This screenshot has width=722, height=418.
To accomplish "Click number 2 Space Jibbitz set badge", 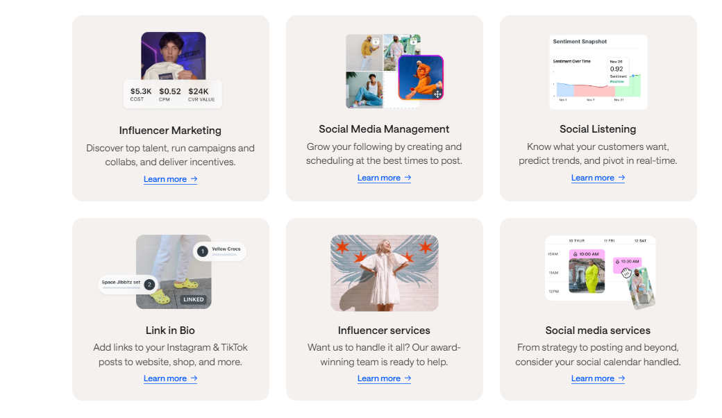I will click(x=149, y=284).
